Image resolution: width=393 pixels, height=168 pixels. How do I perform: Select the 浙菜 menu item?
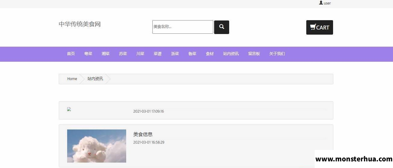pyautogui.click(x=175, y=54)
